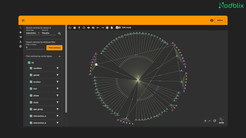This screenshot has width=246, height=138.
Task: Filter phase vertices with funnel icon
Action: tap(58, 96)
